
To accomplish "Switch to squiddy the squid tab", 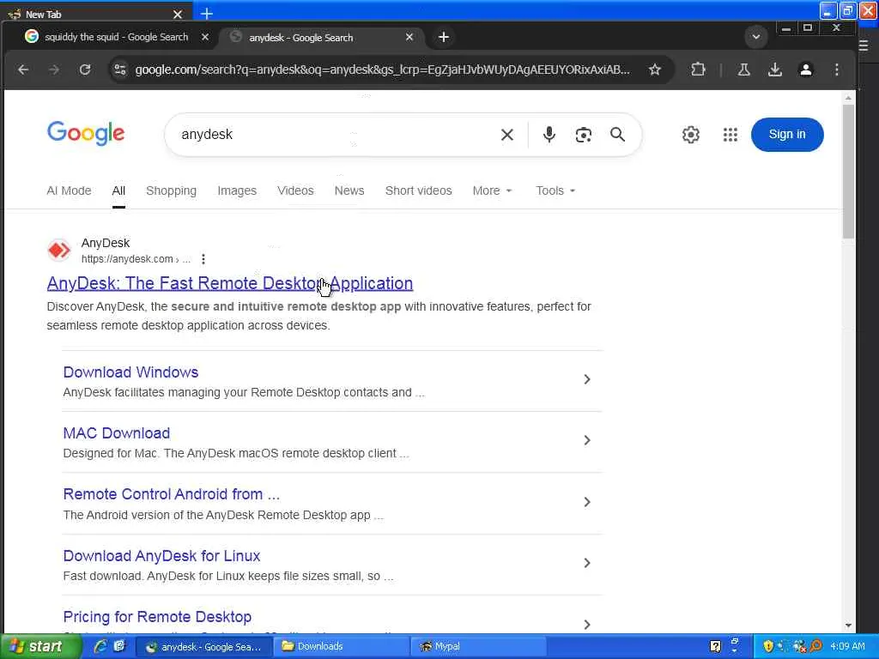I will point(116,37).
